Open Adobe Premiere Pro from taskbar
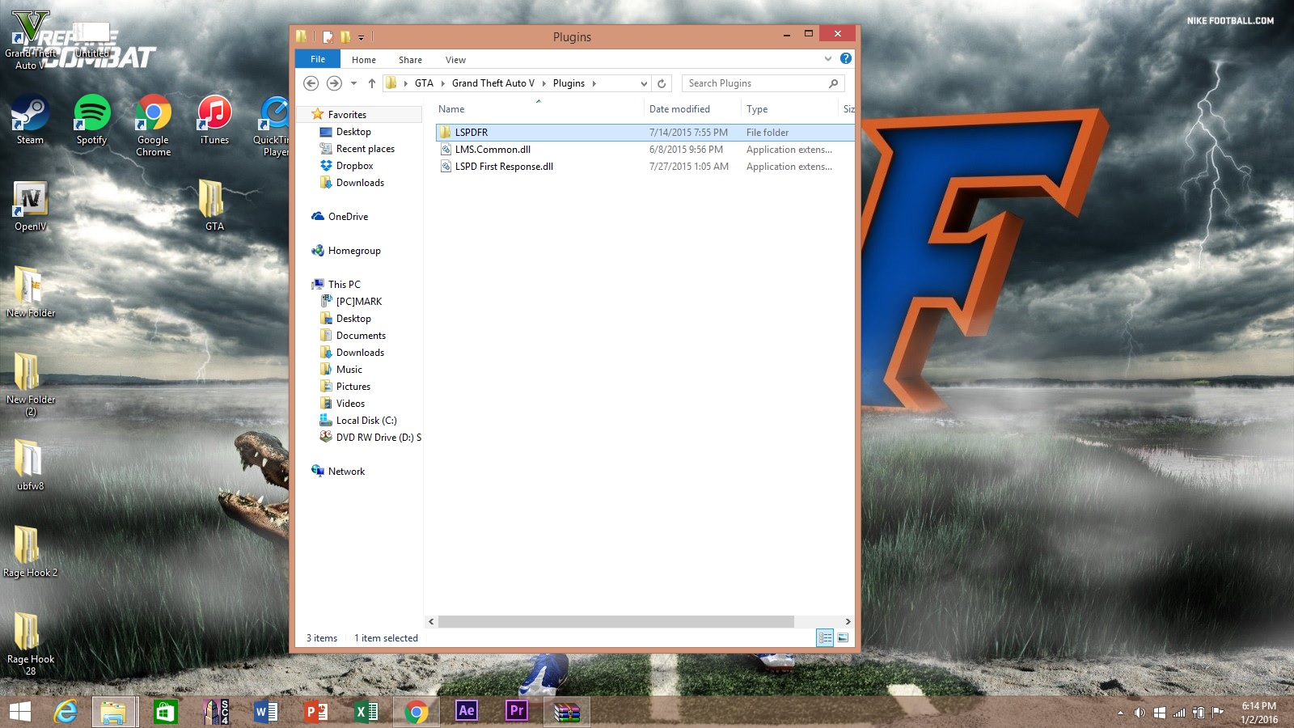1294x728 pixels. click(517, 711)
